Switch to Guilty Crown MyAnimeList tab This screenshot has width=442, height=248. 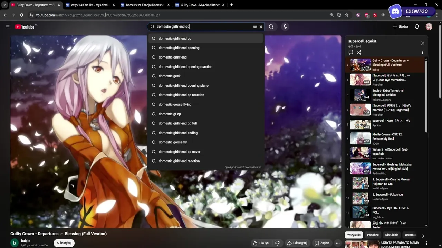[x=200, y=5]
